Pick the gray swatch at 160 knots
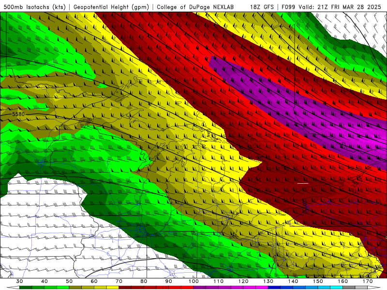The image size is (387, 290). [x=349, y=288]
